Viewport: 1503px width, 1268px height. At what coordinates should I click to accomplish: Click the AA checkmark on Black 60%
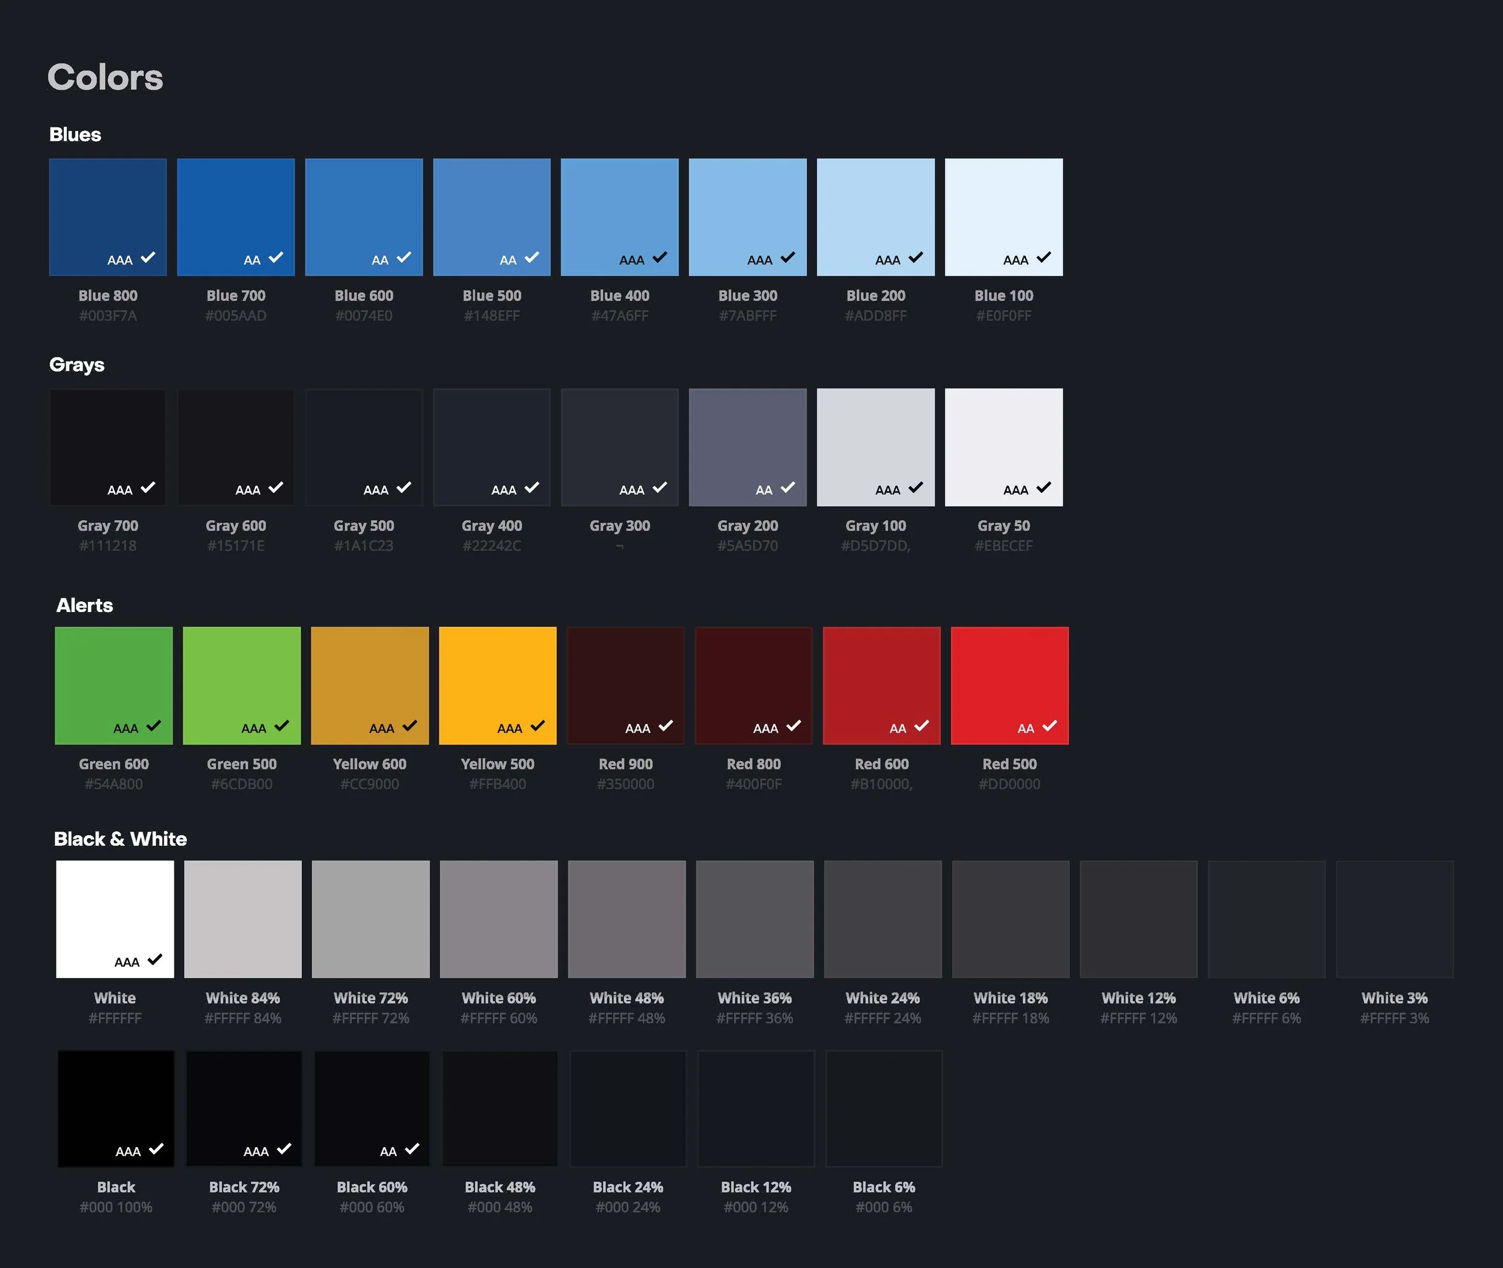point(412,1149)
